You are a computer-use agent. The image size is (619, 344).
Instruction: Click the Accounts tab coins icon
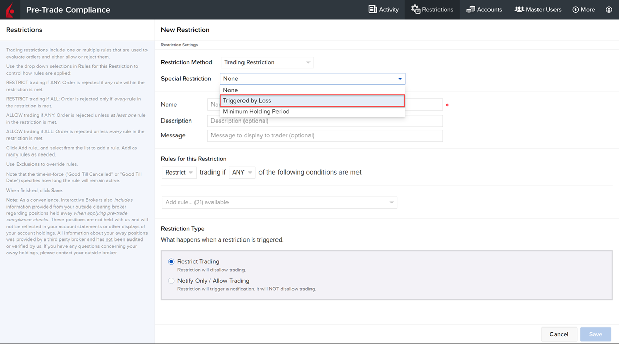pyautogui.click(x=470, y=9)
